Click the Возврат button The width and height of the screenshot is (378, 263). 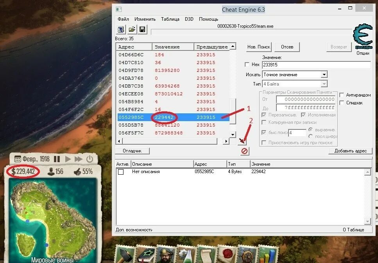(339, 47)
